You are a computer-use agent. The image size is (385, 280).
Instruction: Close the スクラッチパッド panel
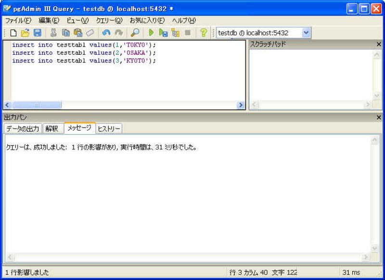(379, 44)
